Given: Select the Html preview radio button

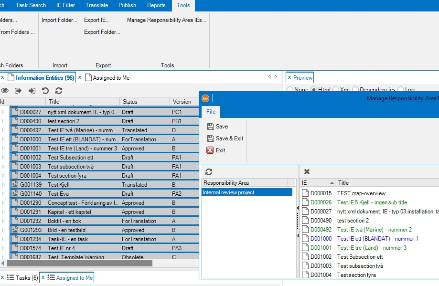Looking at the screenshot, I should point(314,90).
